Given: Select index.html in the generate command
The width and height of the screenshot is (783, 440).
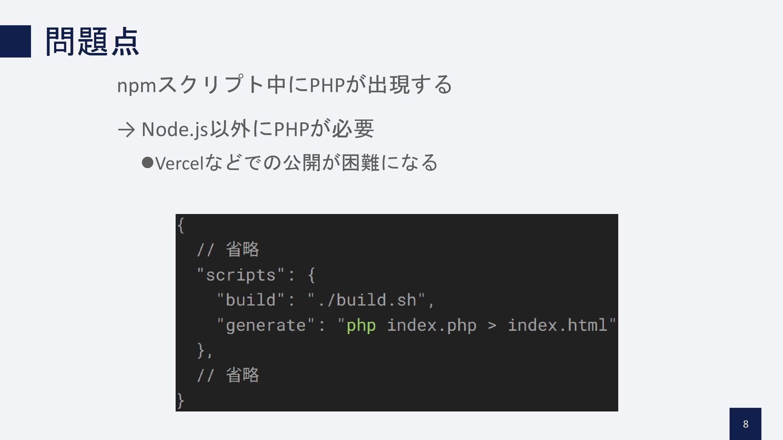Looking at the screenshot, I should [557, 325].
